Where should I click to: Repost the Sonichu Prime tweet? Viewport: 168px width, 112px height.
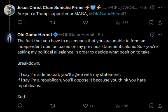[53, 23]
